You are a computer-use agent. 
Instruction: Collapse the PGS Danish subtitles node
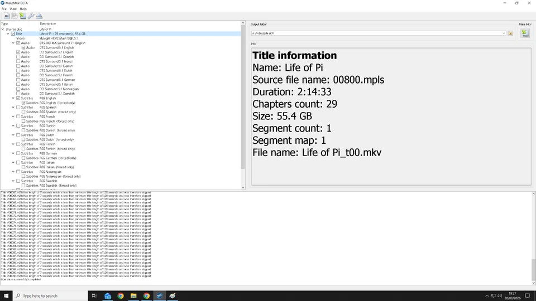(13, 126)
